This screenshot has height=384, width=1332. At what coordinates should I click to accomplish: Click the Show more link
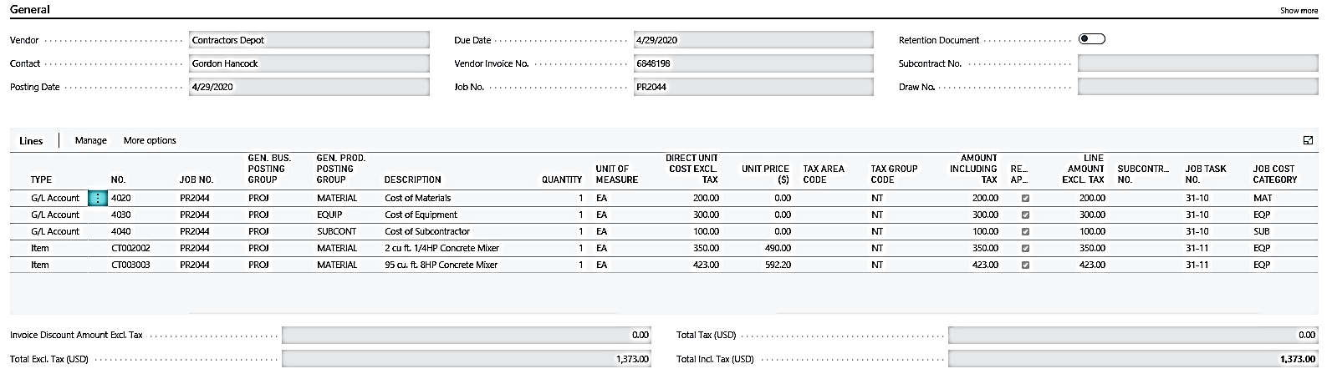pyautogui.click(x=1299, y=11)
